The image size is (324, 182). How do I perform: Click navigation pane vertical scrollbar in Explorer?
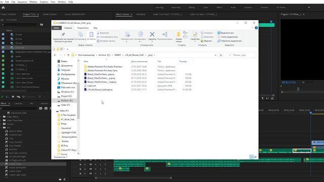point(78,101)
